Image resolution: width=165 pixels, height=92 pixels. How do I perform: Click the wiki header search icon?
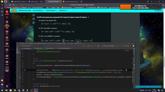click(x=155, y=10)
